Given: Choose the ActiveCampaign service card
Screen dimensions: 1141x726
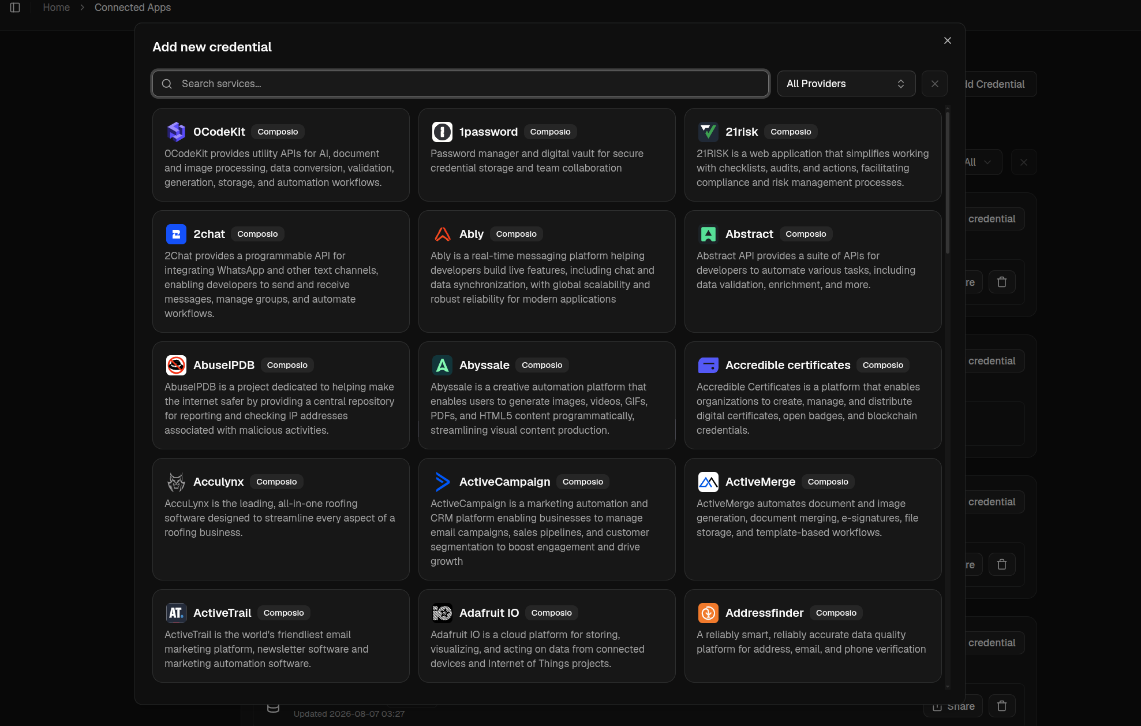Looking at the screenshot, I should pyautogui.click(x=547, y=519).
